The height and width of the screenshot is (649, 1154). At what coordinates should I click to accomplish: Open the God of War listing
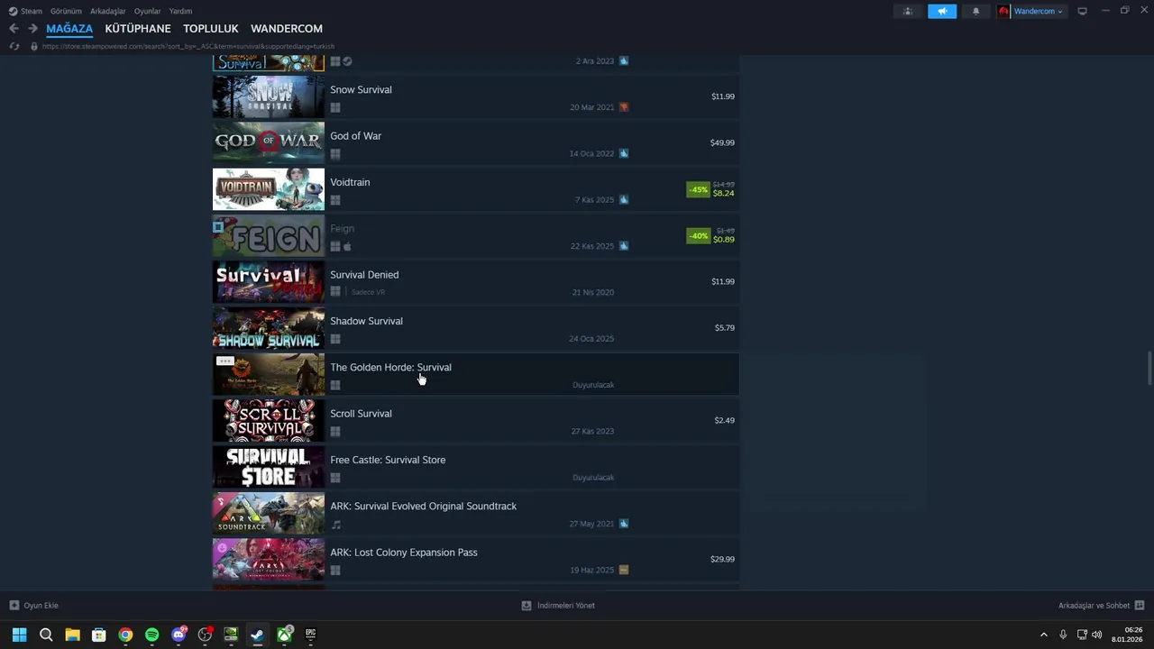point(476,142)
